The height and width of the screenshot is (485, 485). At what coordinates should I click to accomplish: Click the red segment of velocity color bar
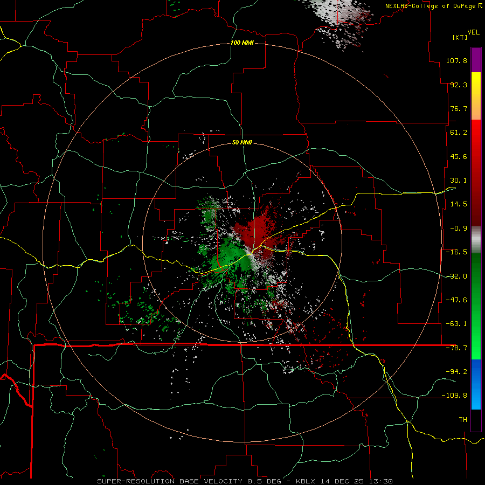pos(476,172)
